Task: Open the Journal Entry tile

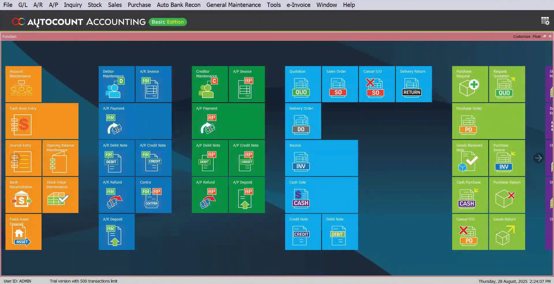Action: [x=23, y=158]
